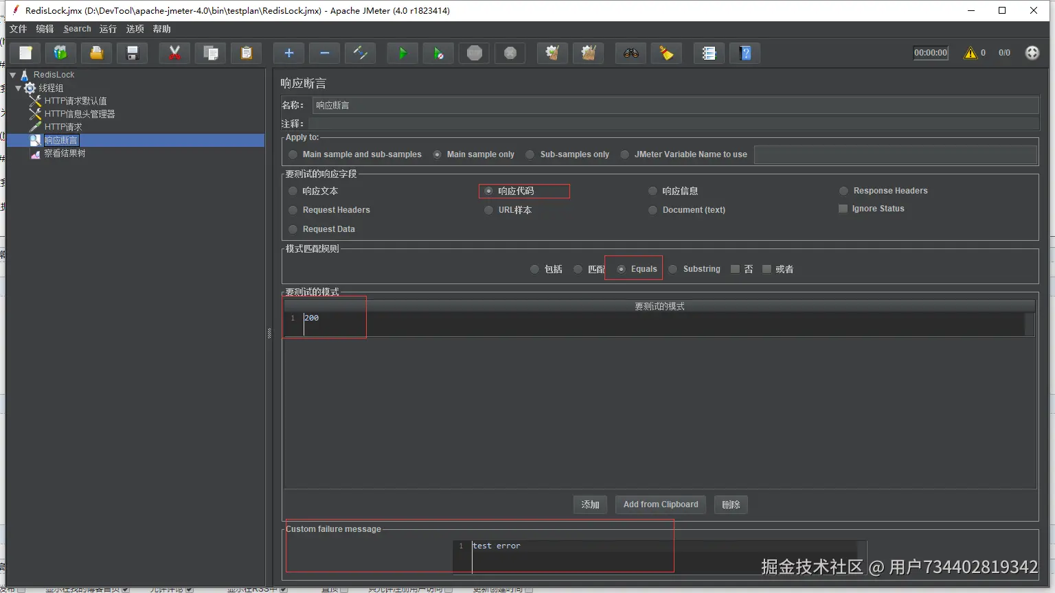Select HTTP信息头管理器 in the tree
1055x593 pixels.
pos(80,114)
